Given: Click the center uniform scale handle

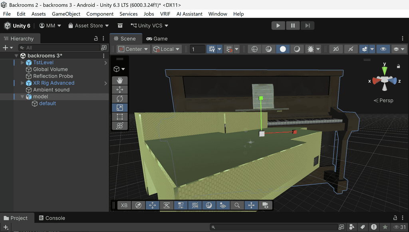Looking at the screenshot, I should click(262, 134).
